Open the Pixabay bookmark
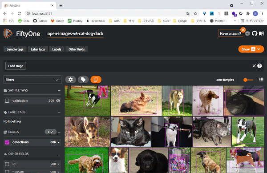This screenshot has width=267, height=173. tap(75, 21)
